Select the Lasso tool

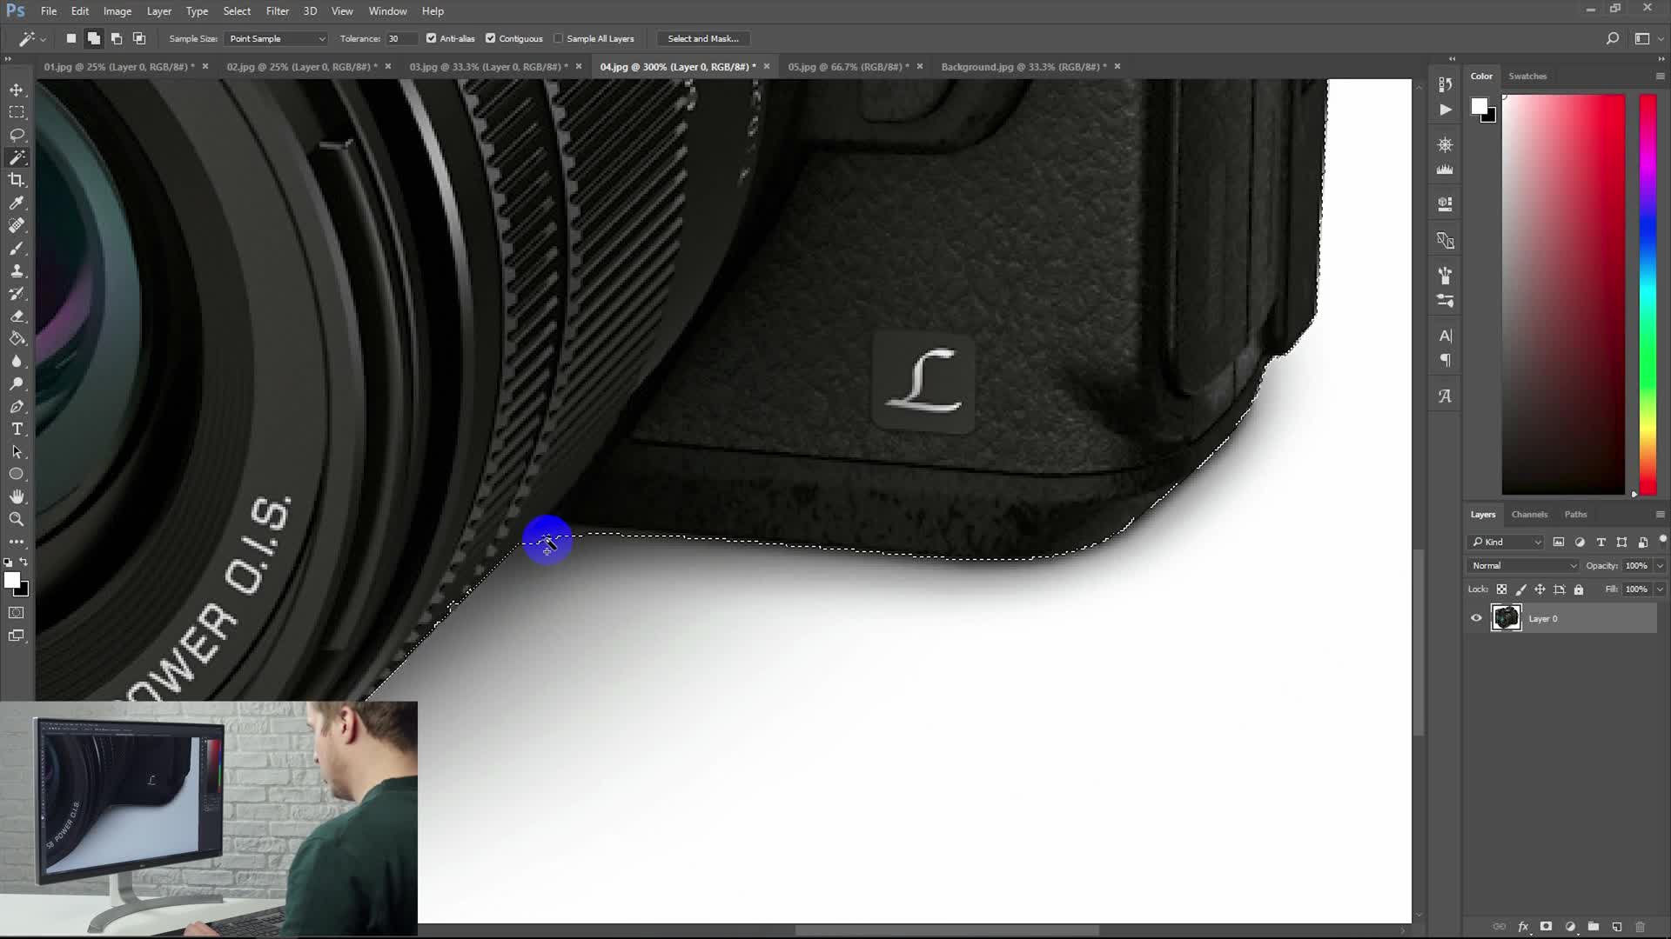click(x=17, y=135)
